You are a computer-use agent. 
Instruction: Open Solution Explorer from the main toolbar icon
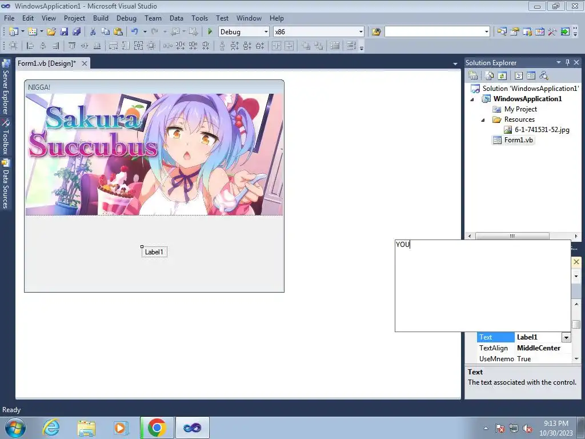click(x=502, y=32)
